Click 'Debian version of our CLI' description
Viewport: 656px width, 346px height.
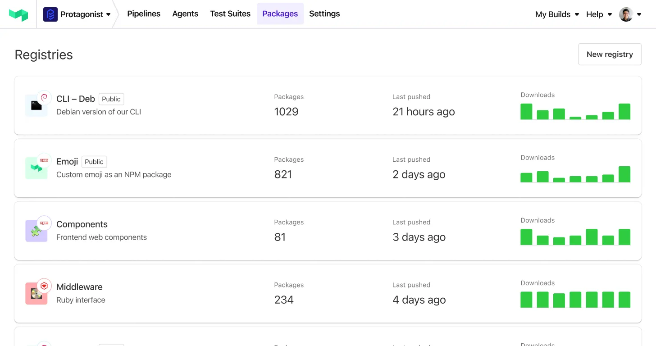(99, 112)
